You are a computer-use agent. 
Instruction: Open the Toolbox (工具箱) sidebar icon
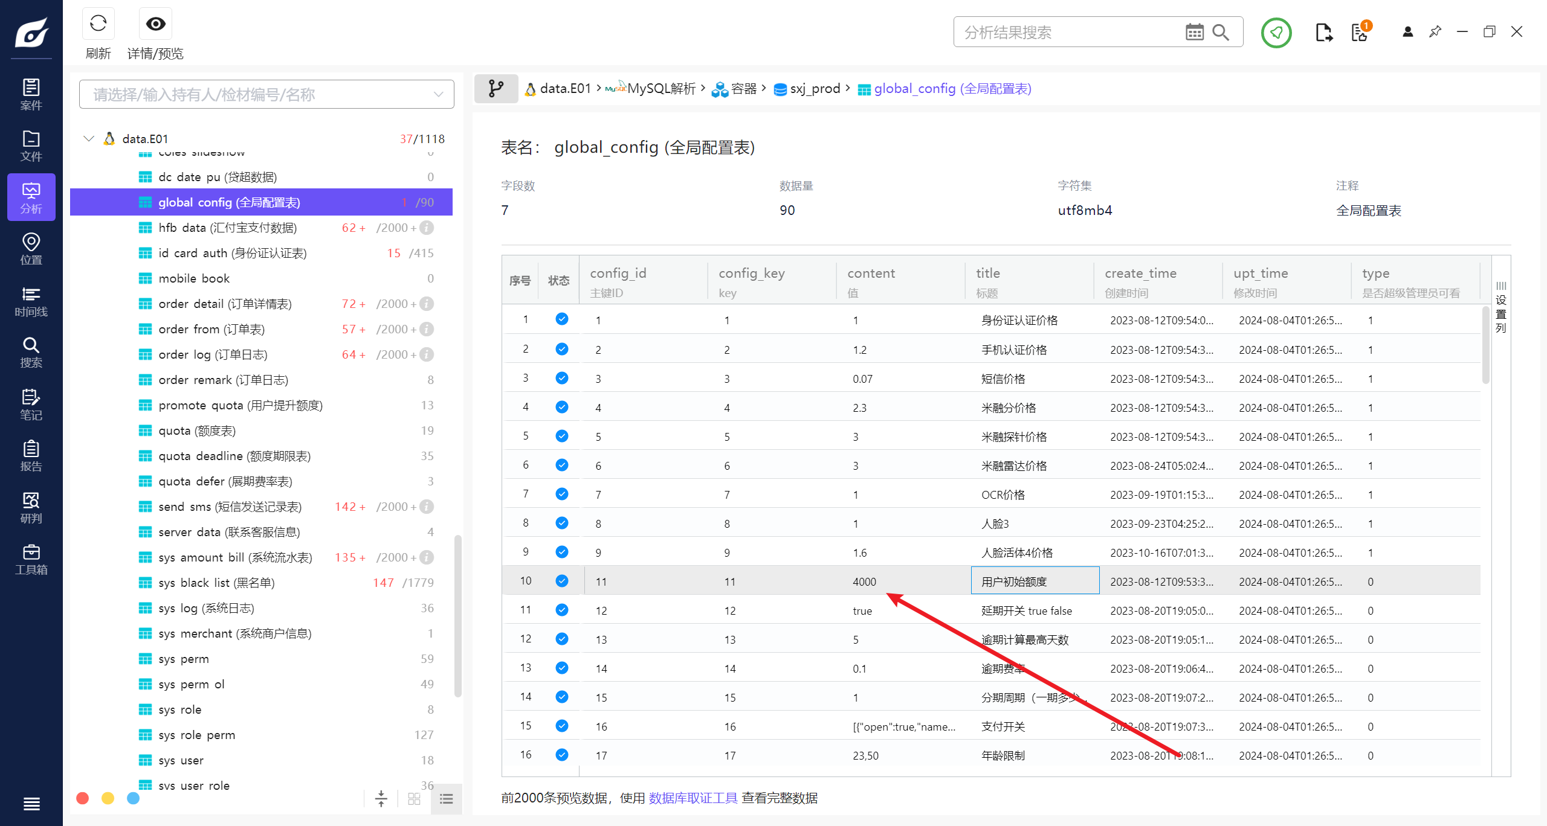[31, 559]
